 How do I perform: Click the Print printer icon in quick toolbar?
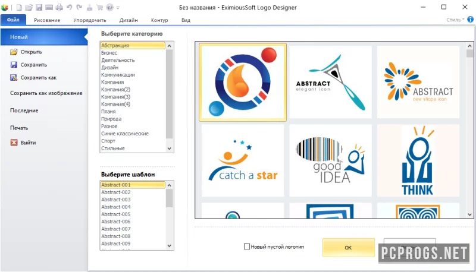click(59, 7)
